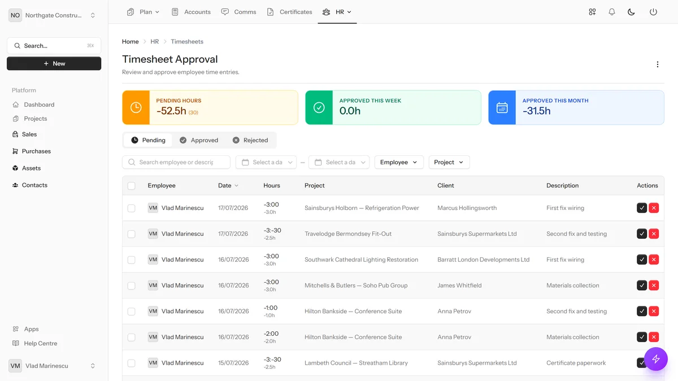The height and width of the screenshot is (381, 678).
Task: Open the three-dot page options menu
Action: (657, 64)
